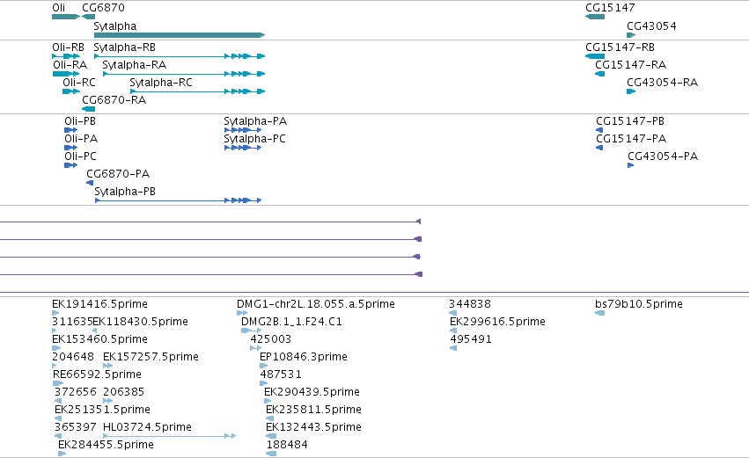
Task: Click the Oli gene arrow glyph
Action: point(66,17)
